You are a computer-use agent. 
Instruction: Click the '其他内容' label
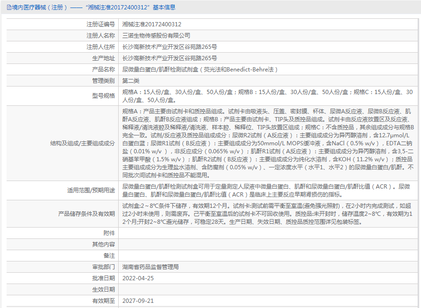(104, 244)
